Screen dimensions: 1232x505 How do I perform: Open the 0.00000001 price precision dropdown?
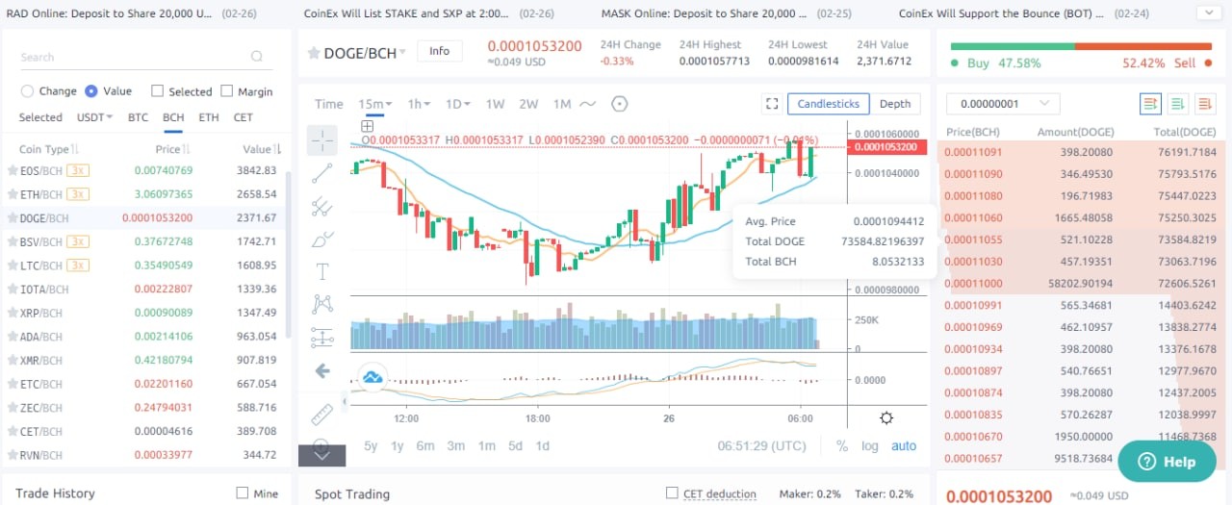[1003, 104]
